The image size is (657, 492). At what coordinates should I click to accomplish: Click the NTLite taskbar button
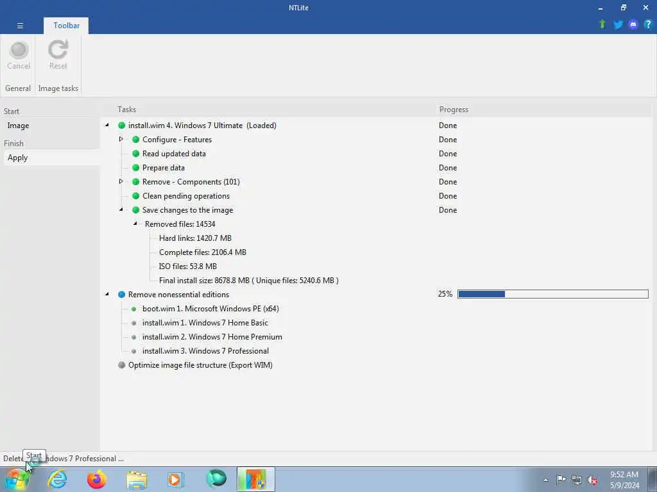coord(256,479)
